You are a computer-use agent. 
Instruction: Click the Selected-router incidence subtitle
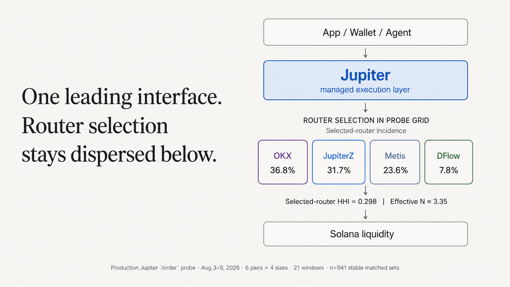[x=366, y=131]
